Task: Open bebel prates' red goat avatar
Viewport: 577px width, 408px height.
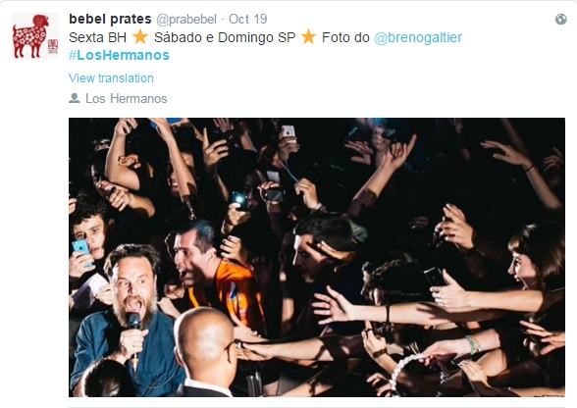Action: click(35, 36)
